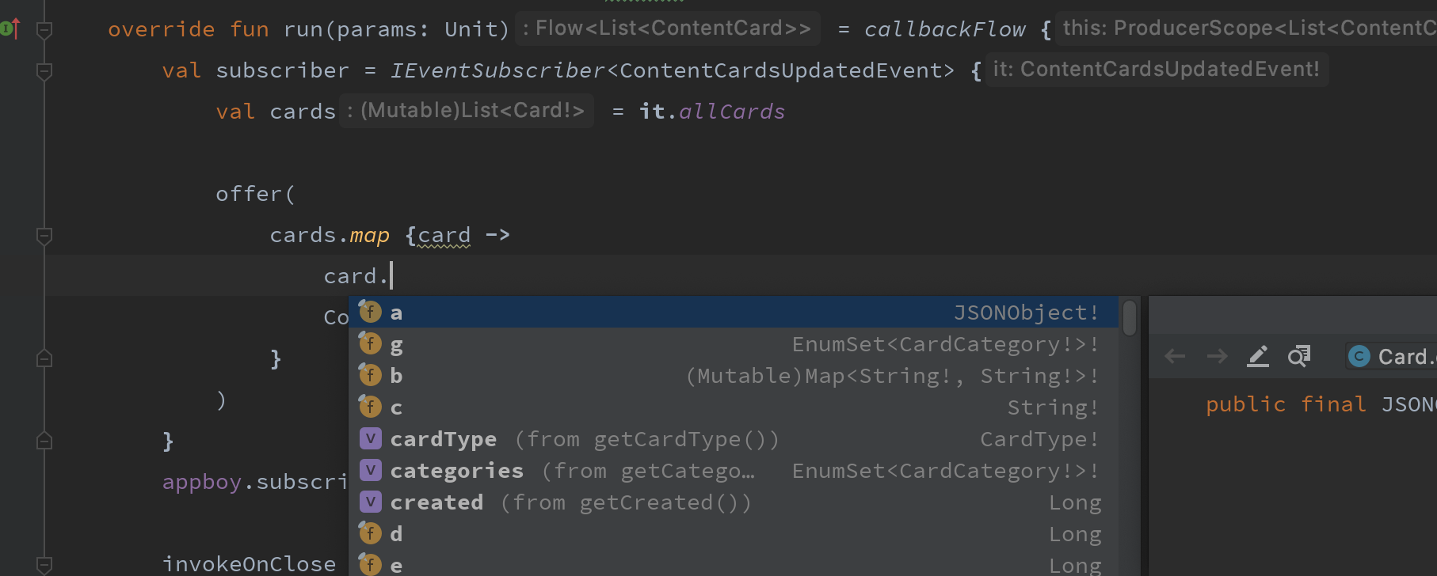Click the view source icon in documentation popup

click(x=1298, y=356)
